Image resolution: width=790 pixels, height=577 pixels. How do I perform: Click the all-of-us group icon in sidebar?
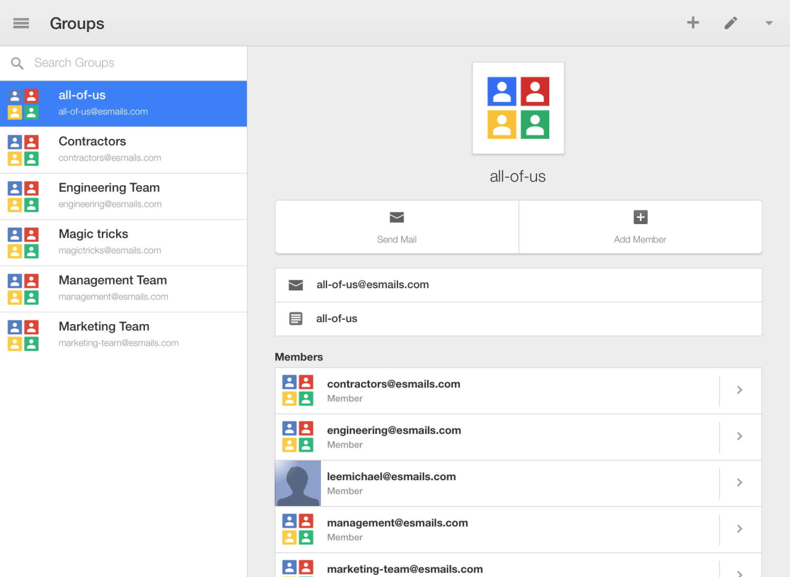pyautogui.click(x=23, y=104)
